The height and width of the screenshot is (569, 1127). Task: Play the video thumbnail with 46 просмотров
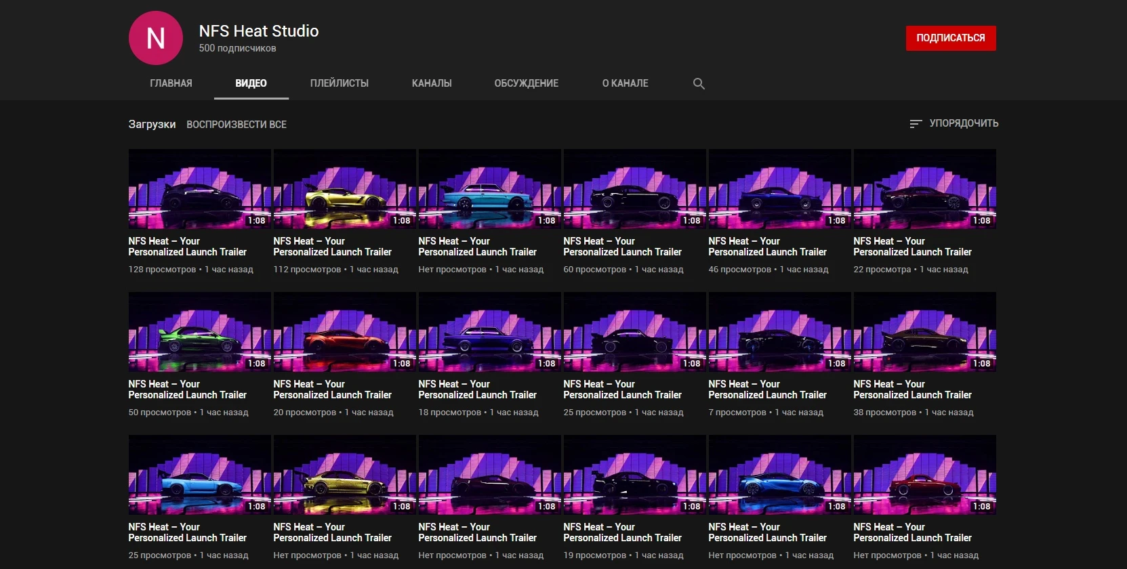coord(780,189)
